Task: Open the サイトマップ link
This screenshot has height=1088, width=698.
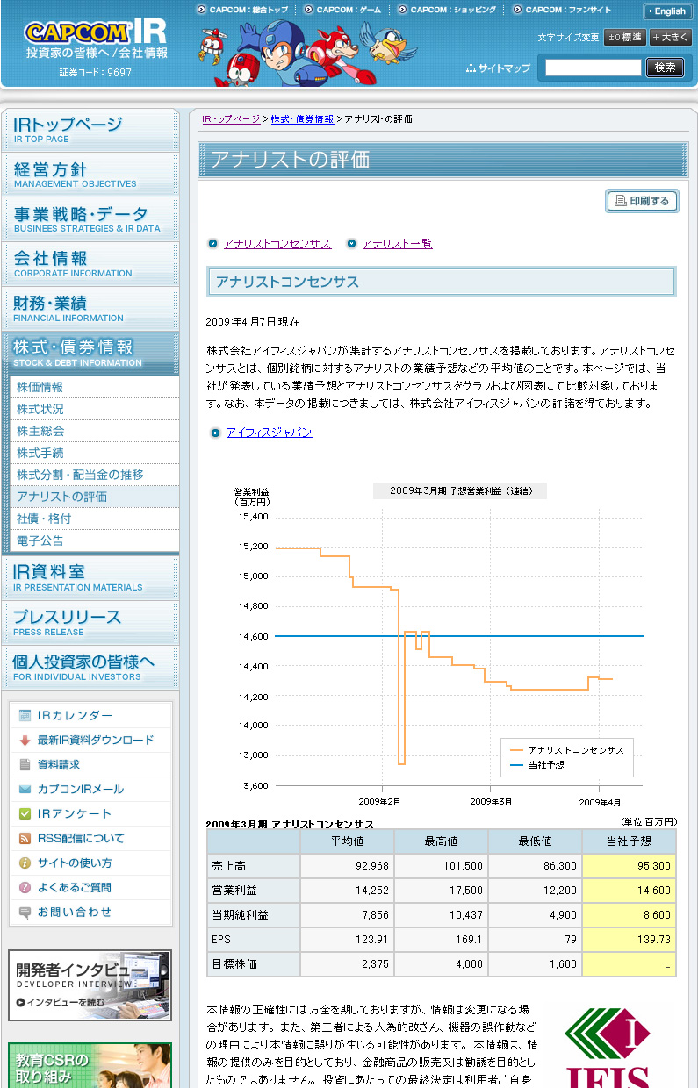Action: 499,68
